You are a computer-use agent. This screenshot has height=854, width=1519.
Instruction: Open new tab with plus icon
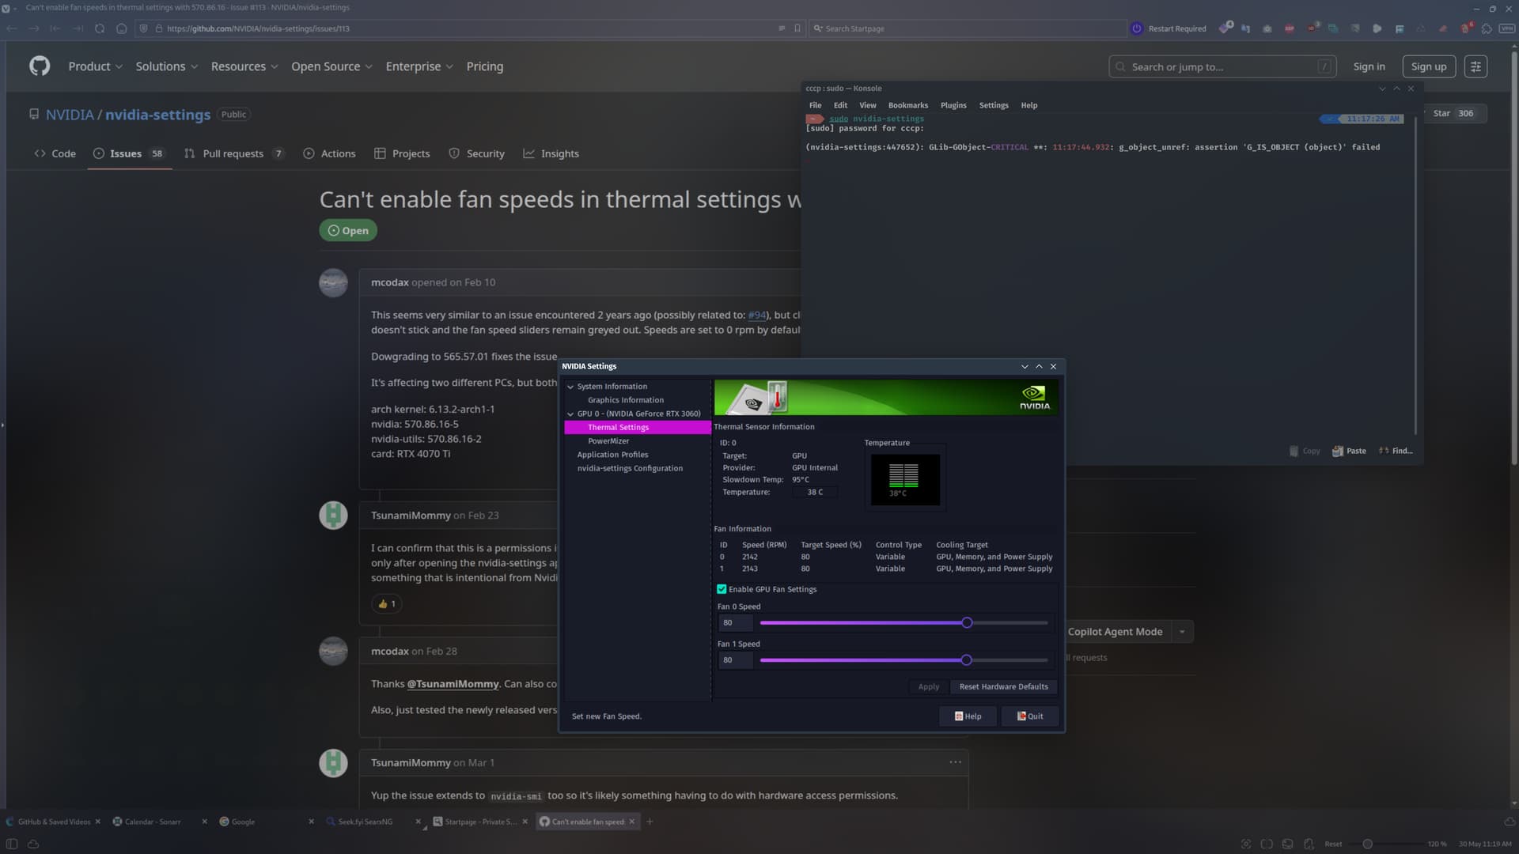pos(650,822)
